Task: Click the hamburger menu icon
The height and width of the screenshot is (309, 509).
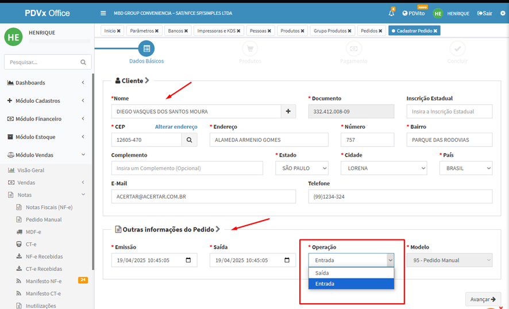Action: [x=103, y=13]
